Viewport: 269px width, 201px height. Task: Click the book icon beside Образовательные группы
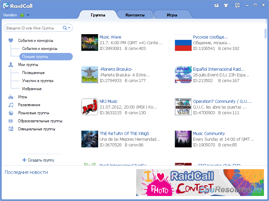point(11,121)
